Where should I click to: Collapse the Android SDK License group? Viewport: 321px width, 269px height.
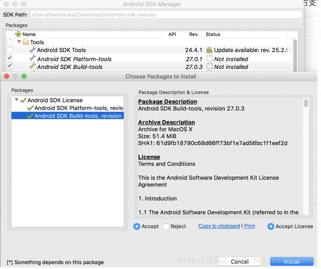tap(16, 100)
